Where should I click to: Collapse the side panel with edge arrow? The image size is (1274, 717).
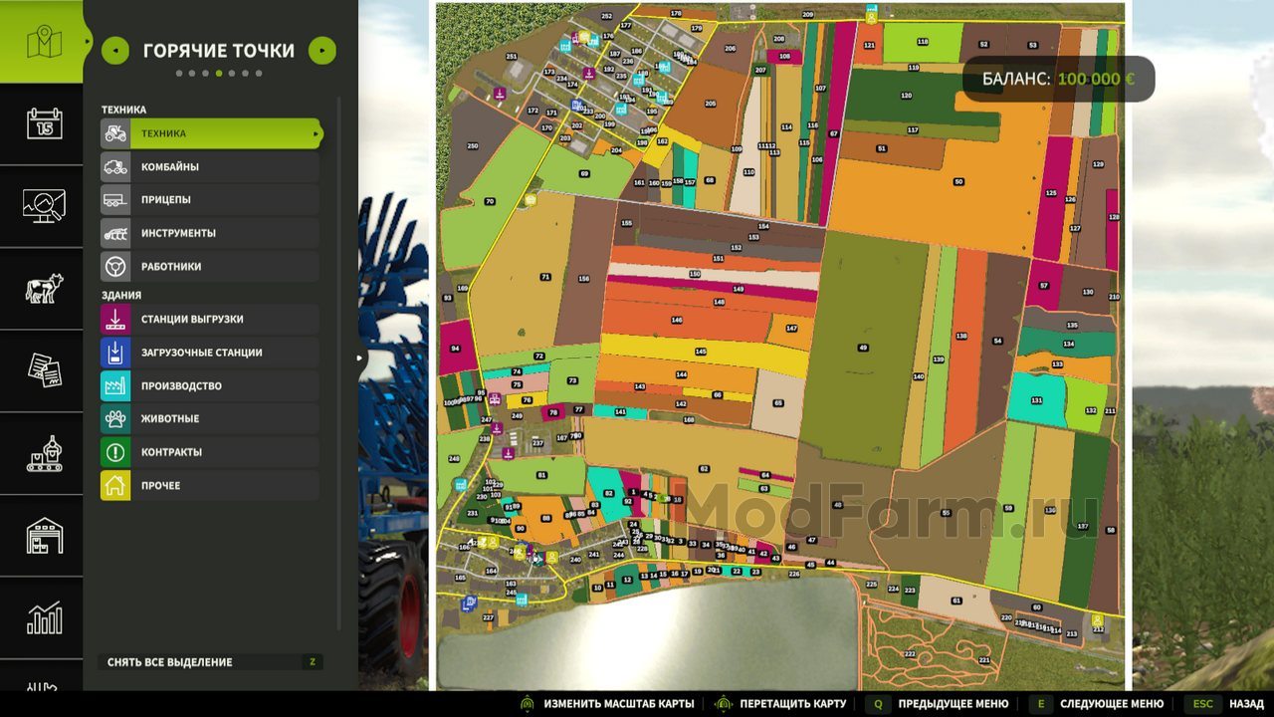coord(360,358)
